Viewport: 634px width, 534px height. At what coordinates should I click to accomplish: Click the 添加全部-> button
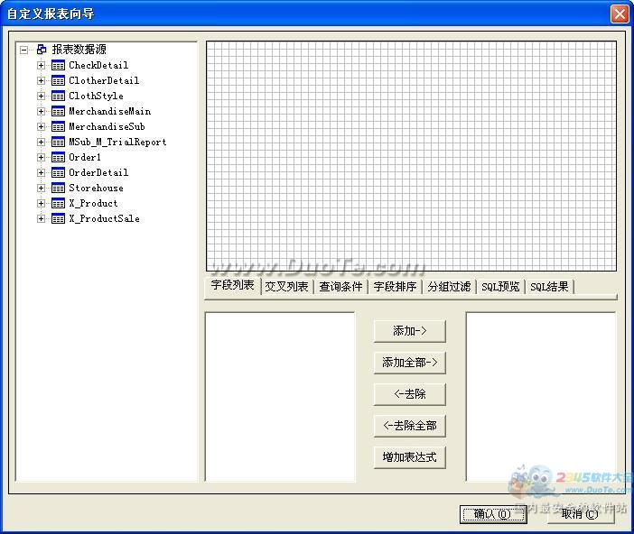410,363
